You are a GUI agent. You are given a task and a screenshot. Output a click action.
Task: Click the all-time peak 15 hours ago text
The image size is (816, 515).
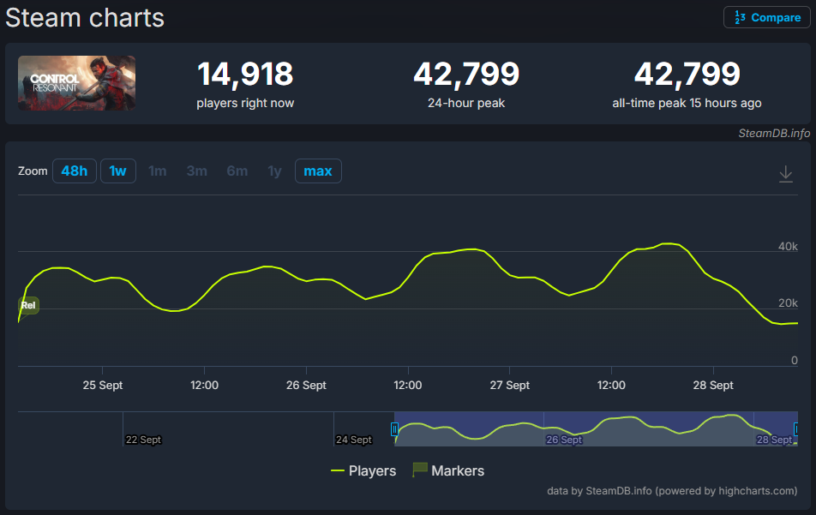[687, 103]
